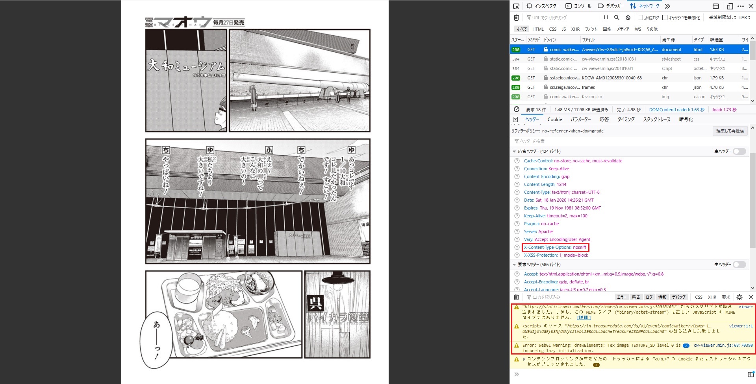
Task: Toggle responsive design mode icon
Action: point(730,6)
